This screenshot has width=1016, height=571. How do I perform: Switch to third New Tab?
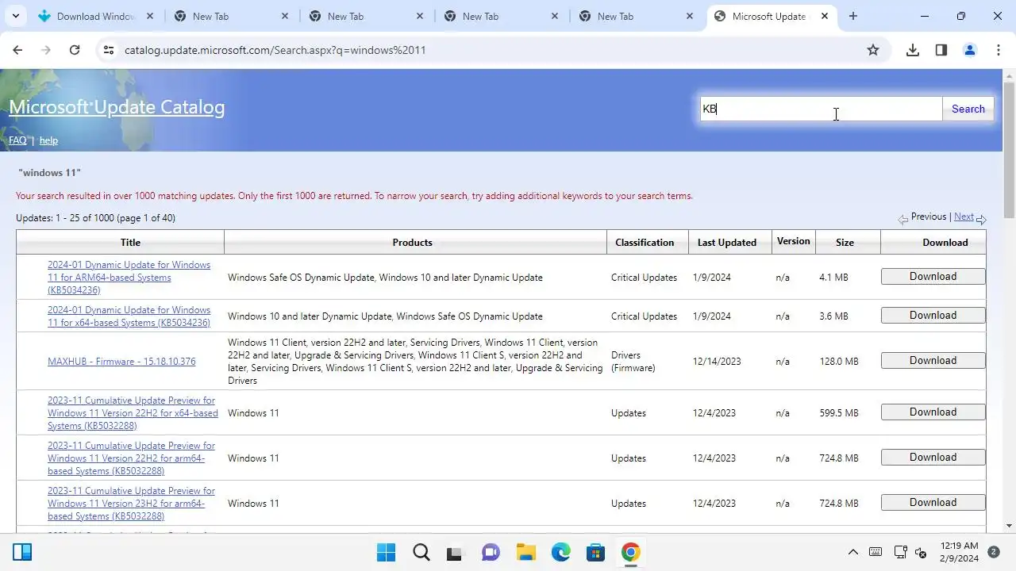click(x=500, y=16)
